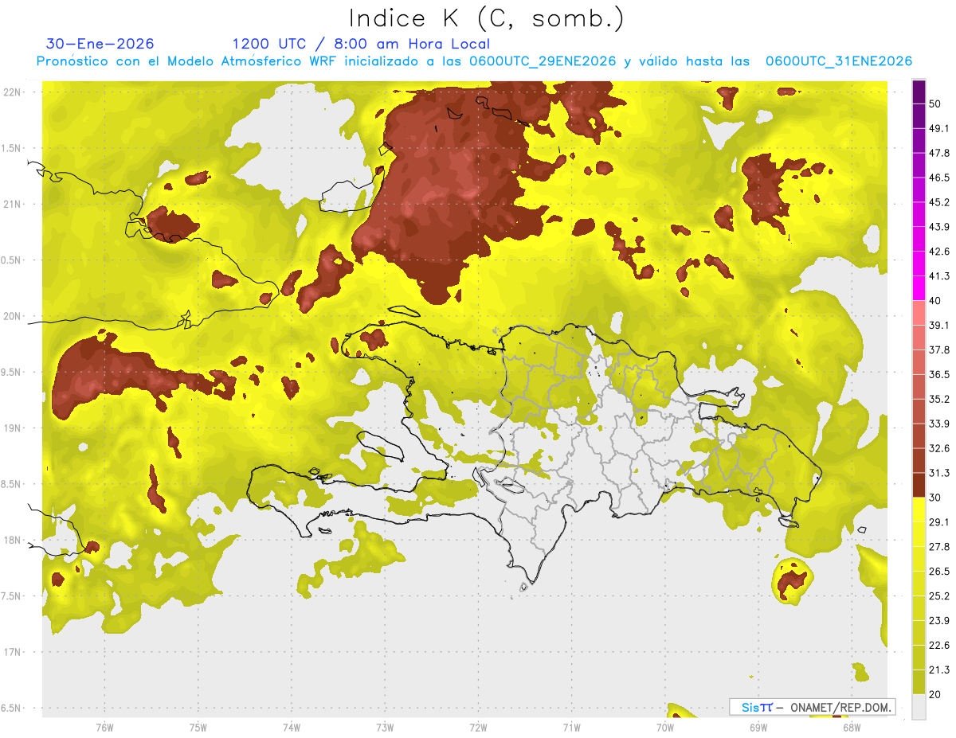
Task: Select the "75W" longitude axis label
Action: (x=198, y=727)
